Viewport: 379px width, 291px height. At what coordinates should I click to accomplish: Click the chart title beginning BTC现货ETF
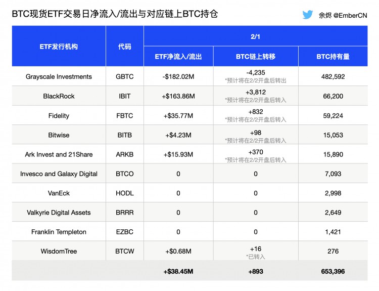[x=115, y=14]
